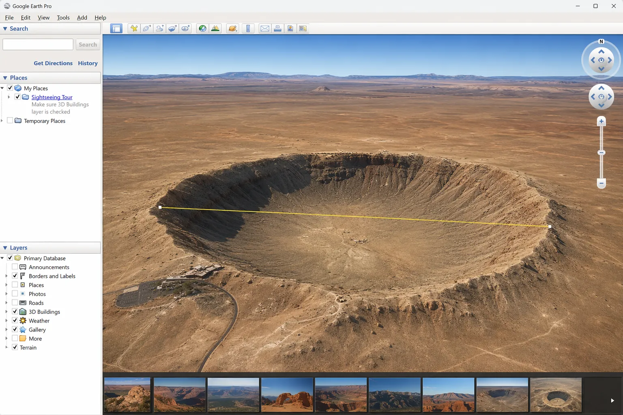Disable the 3D Buildings layer
The height and width of the screenshot is (415, 623).
[15, 311]
